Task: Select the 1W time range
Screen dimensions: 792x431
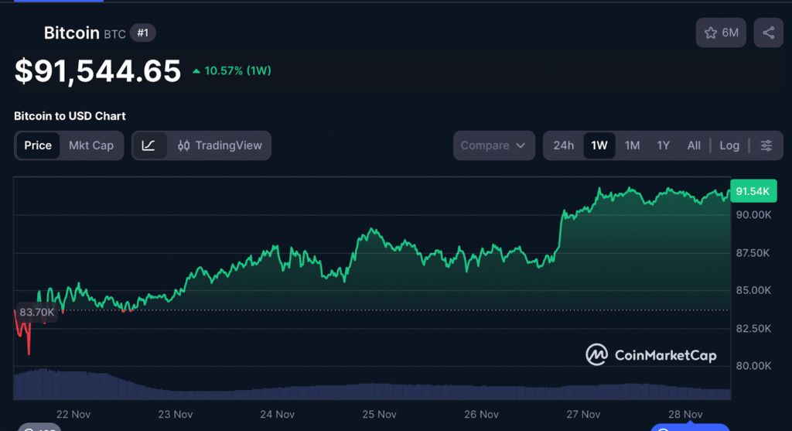Action: 599,145
